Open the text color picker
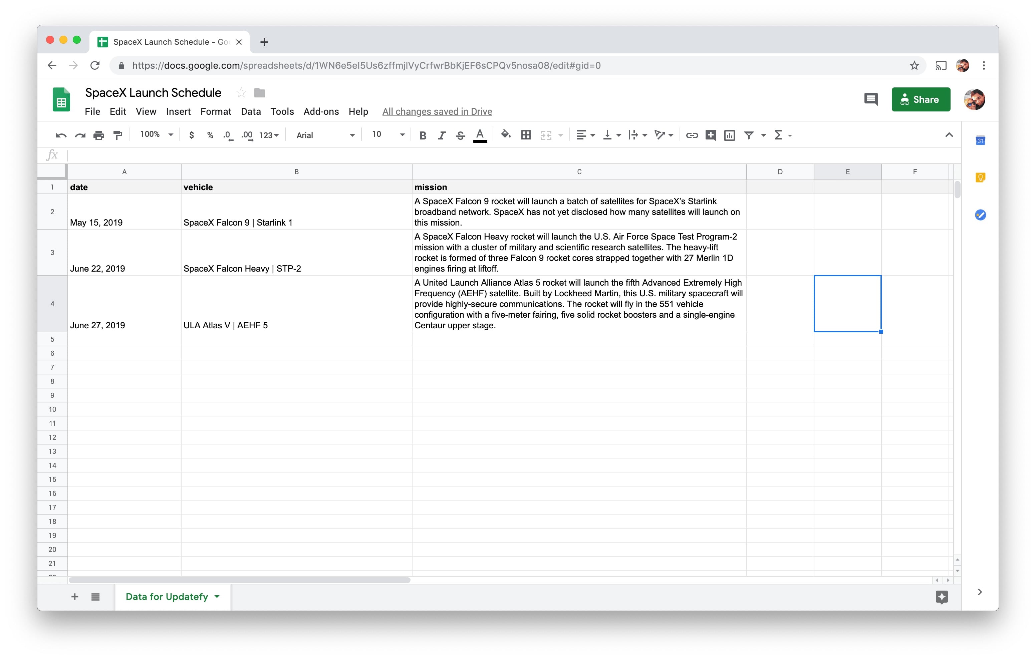1036x660 pixels. 480,135
